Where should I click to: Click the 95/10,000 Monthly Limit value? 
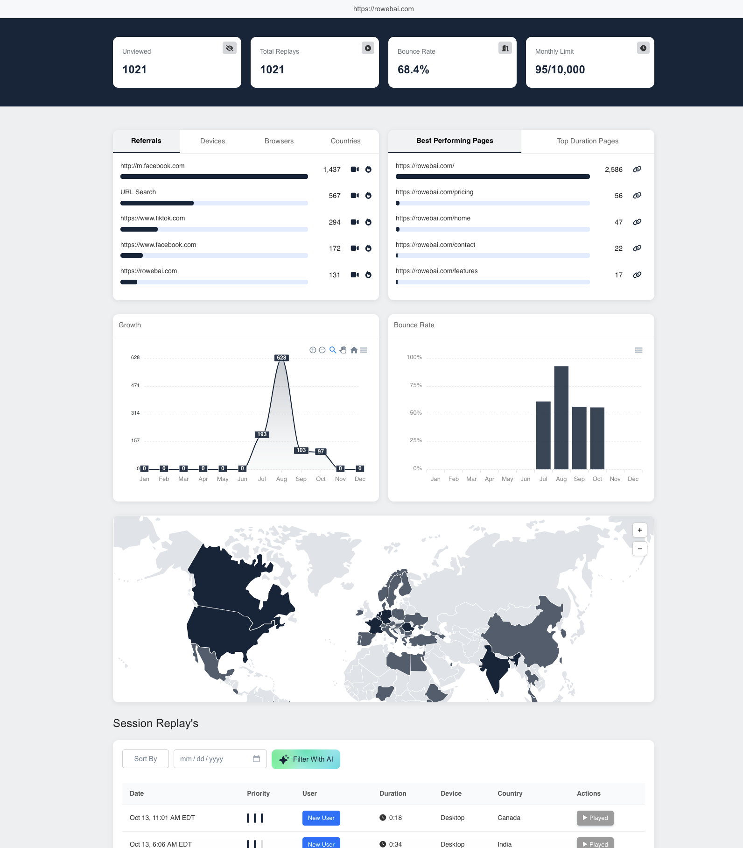(x=560, y=70)
